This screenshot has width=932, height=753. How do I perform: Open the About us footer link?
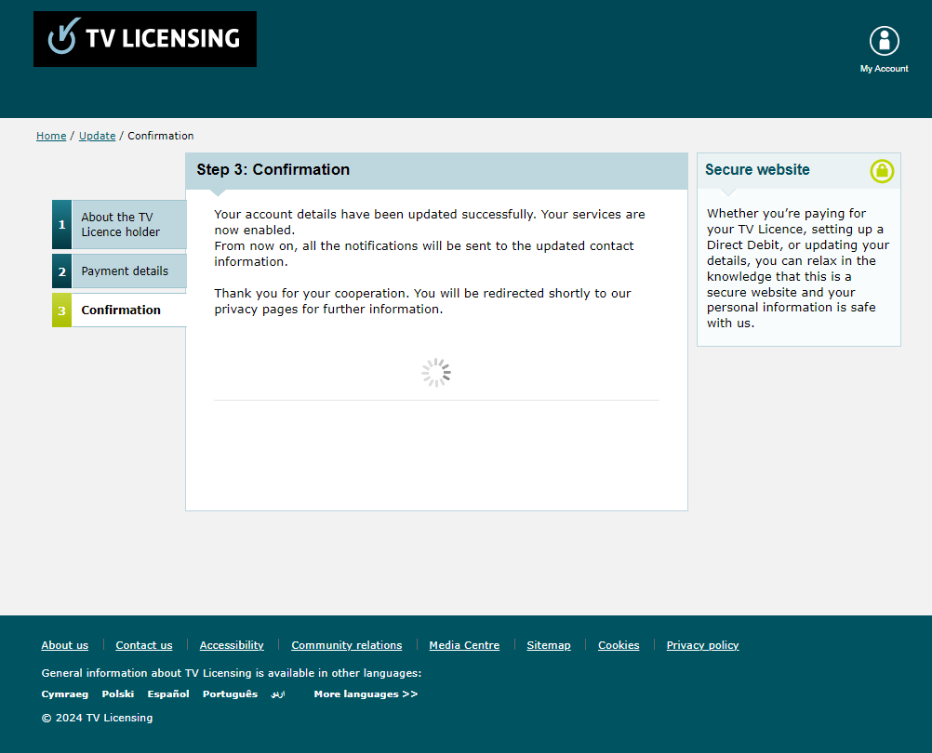(65, 645)
